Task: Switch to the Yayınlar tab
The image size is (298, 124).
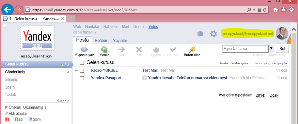Action: (x=120, y=41)
